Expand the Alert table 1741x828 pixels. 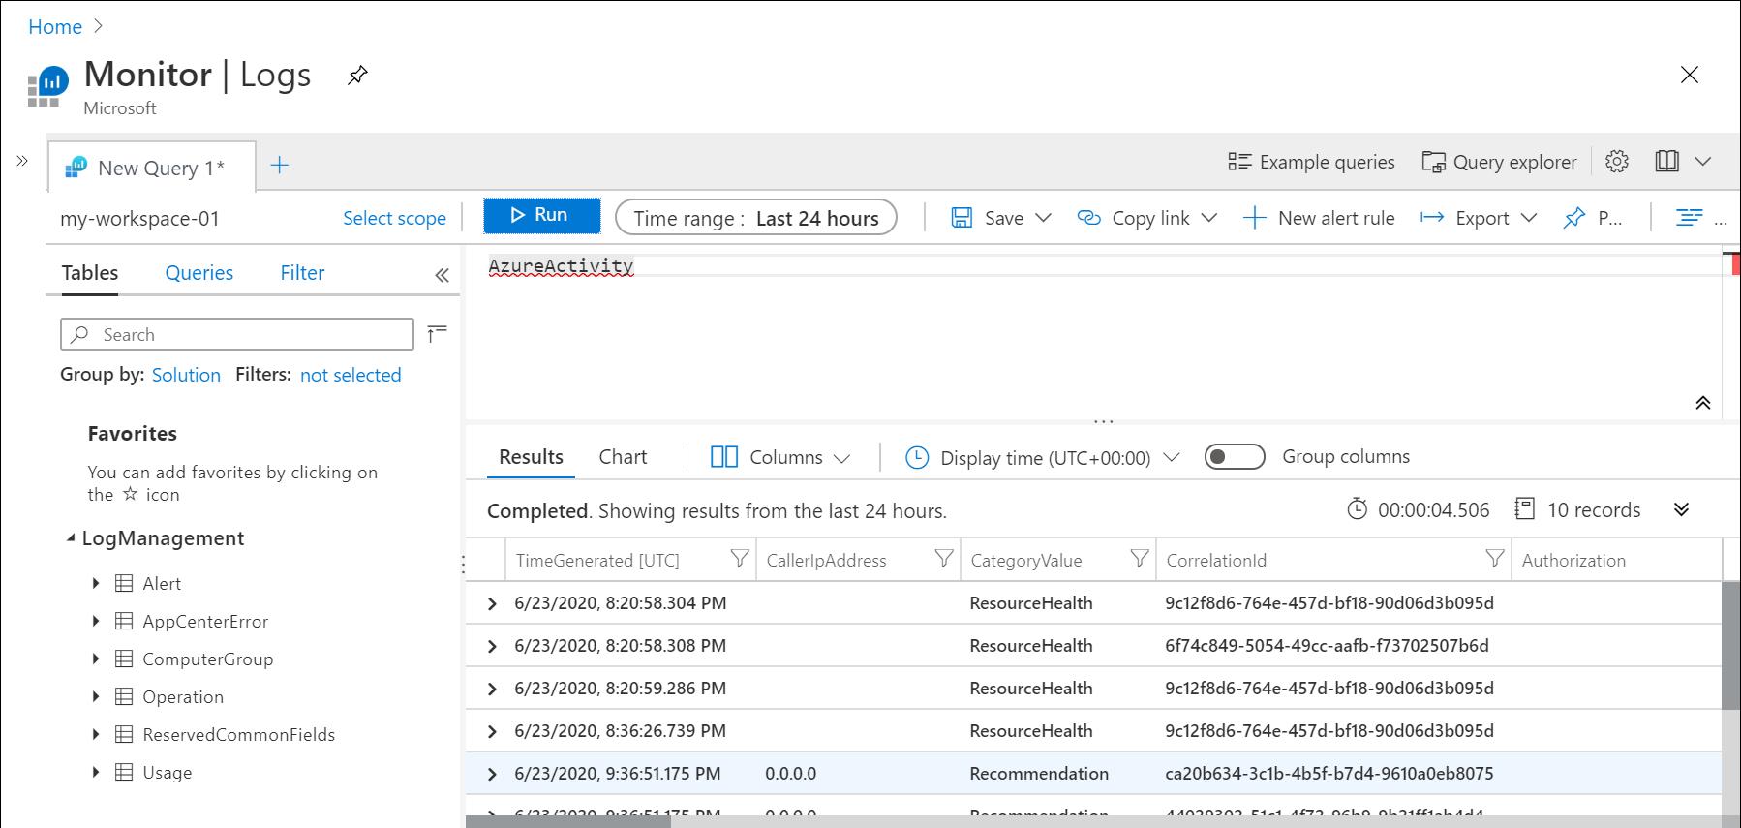[x=95, y=583]
